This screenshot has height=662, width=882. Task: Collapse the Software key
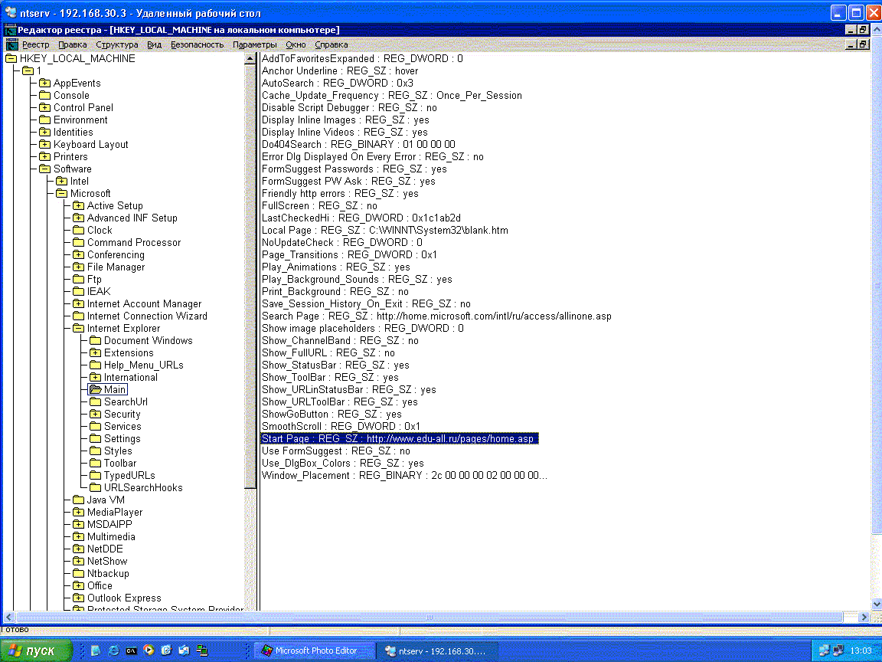[44, 169]
